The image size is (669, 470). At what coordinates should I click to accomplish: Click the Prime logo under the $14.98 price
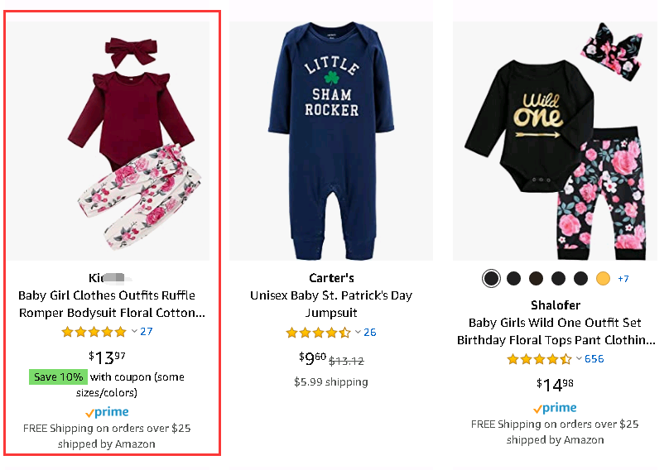[x=555, y=408]
